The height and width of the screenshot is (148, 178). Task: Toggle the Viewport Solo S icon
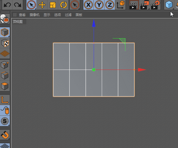tap(5, 121)
